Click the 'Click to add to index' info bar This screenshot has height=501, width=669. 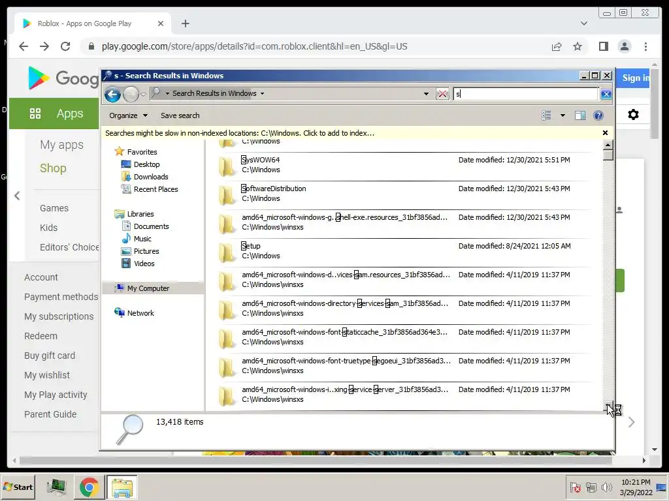[358, 133]
